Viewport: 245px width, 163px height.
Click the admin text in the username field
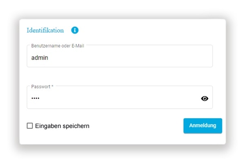[40, 58]
